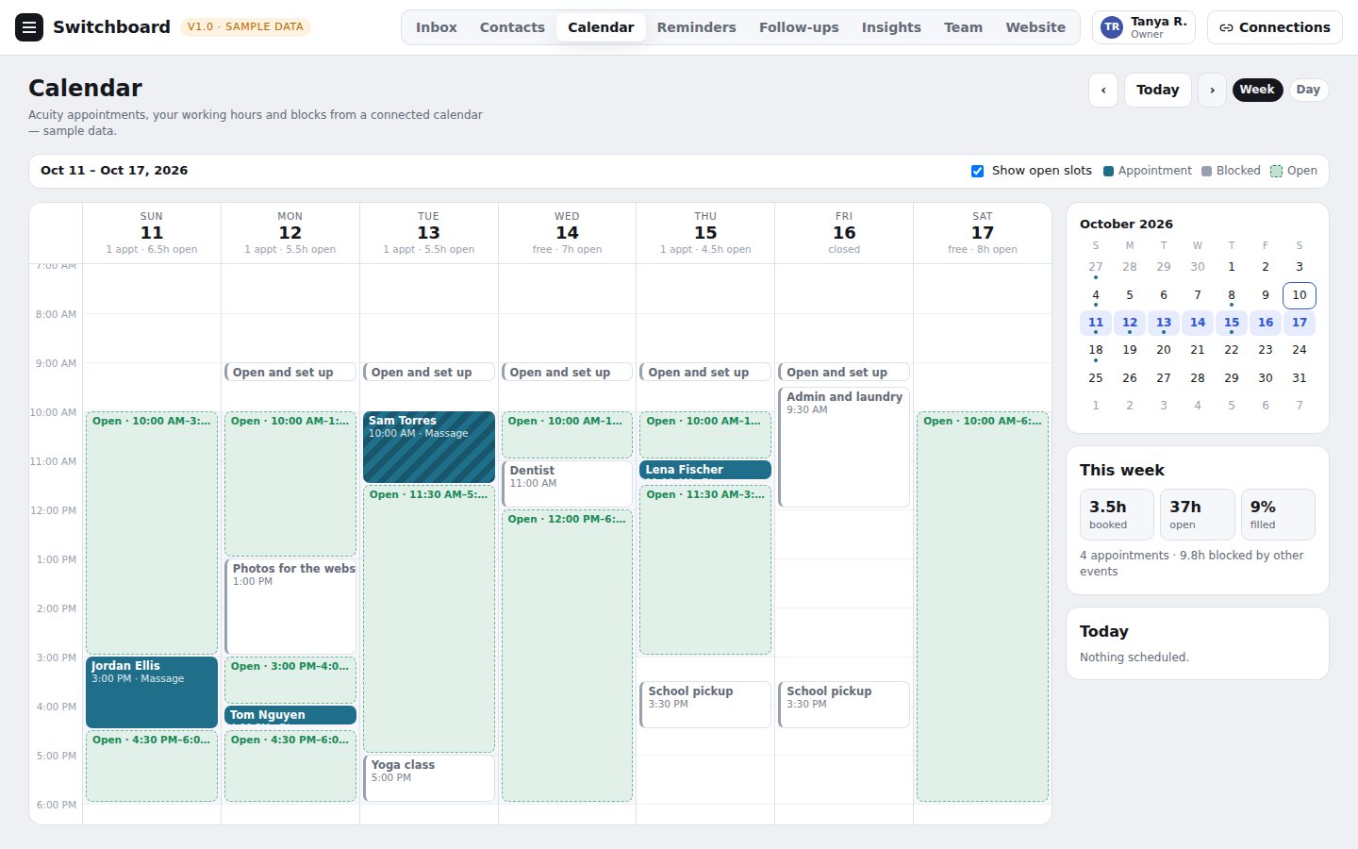This screenshot has height=849, width=1358.
Task: Click the Connections button
Action: tap(1274, 27)
